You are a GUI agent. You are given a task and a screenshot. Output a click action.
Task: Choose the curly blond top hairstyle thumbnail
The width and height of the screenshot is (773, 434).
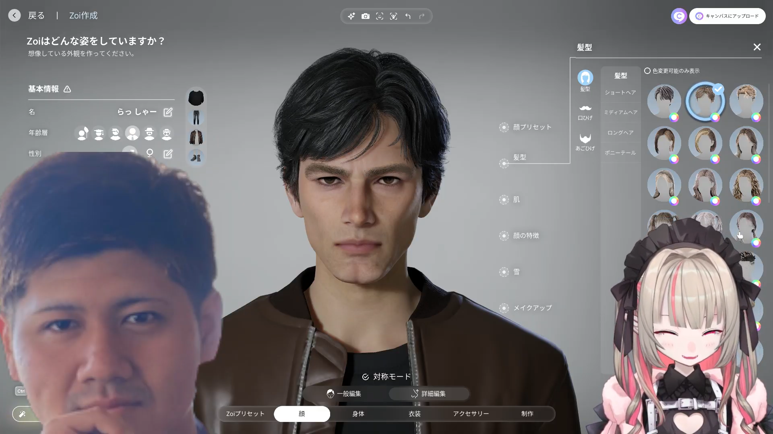pos(746,101)
